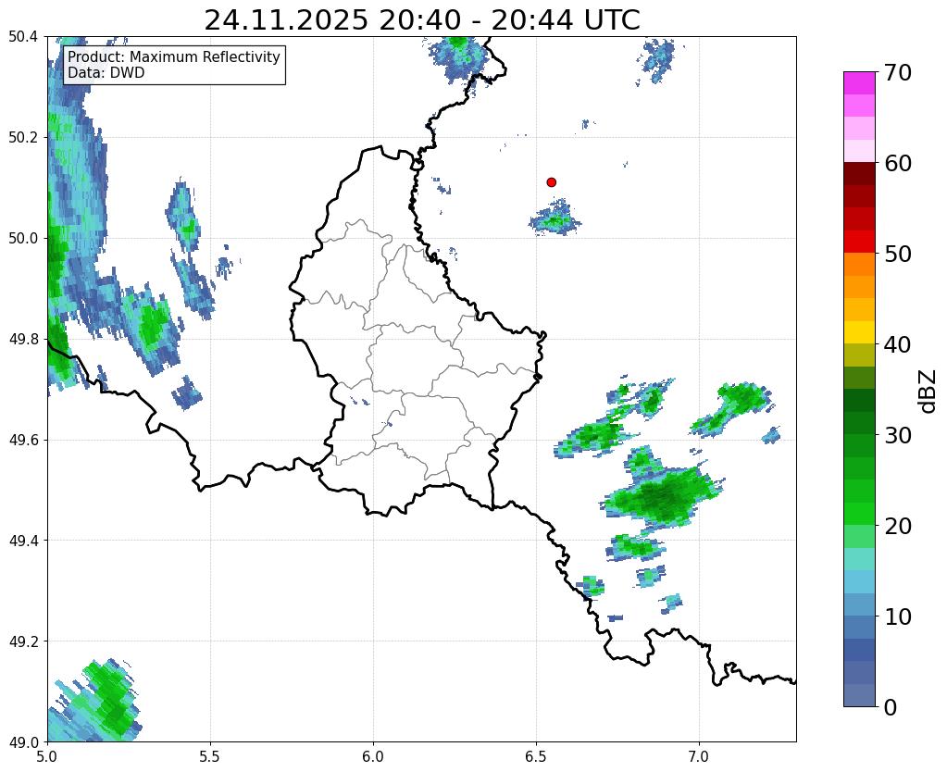Image resolution: width=947 pixels, height=772 pixels.
Task: Click the colorbar tick label 0
Action: (x=891, y=707)
